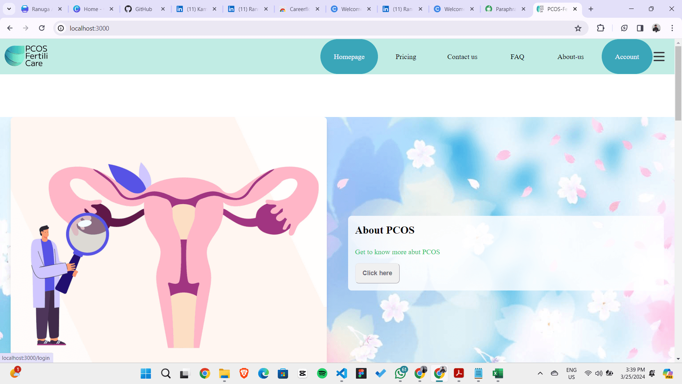Launch Adobe Acrobat from the taskbar
The width and height of the screenshot is (682, 384).
point(459,374)
